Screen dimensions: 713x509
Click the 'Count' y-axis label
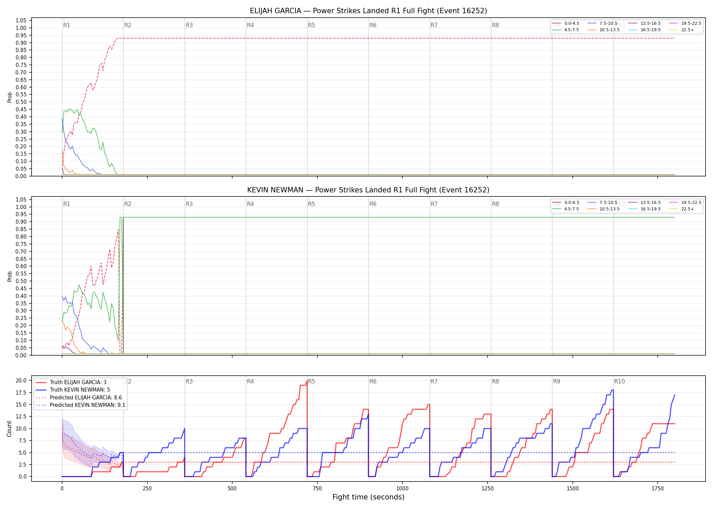tap(9, 429)
